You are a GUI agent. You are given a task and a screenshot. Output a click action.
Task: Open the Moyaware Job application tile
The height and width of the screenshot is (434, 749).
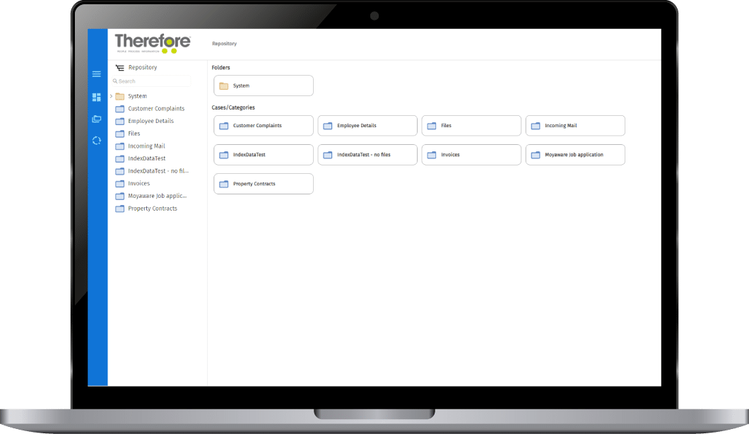(574, 155)
